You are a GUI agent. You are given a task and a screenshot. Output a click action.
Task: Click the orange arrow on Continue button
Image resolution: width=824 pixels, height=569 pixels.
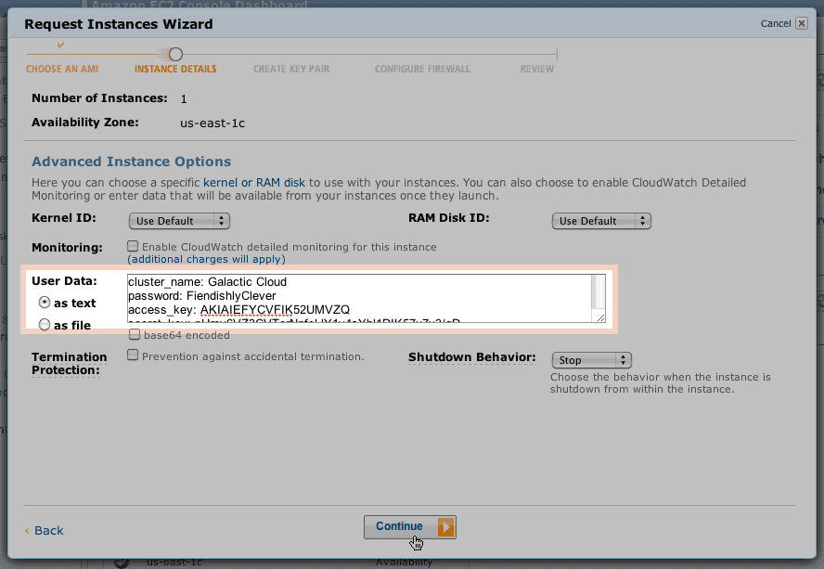pyautogui.click(x=446, y=527)
